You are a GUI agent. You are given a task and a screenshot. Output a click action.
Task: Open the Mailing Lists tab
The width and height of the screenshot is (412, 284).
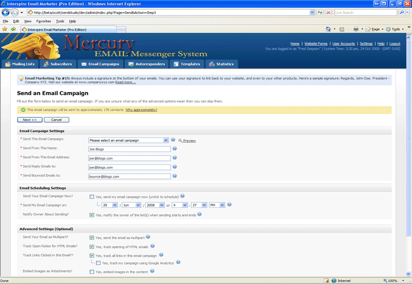coord(20,64)
